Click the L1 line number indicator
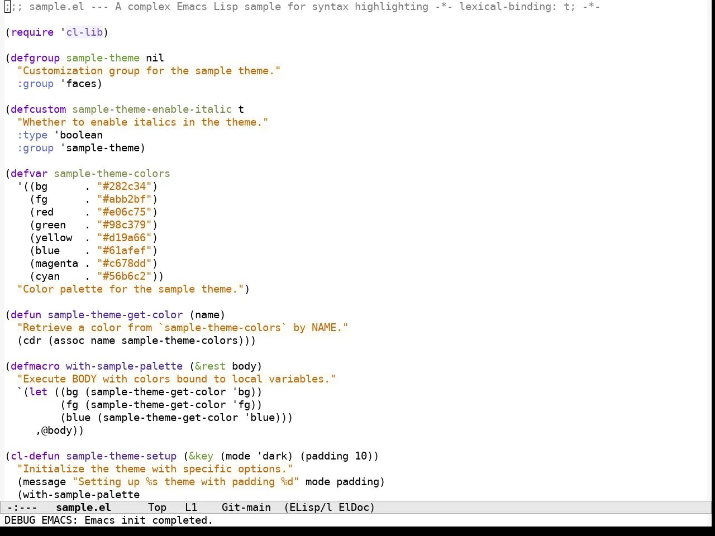715x536 pixels. [191, 508]
